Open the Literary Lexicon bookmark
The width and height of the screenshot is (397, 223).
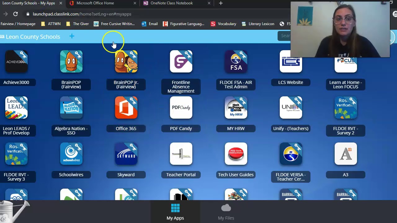258,24
